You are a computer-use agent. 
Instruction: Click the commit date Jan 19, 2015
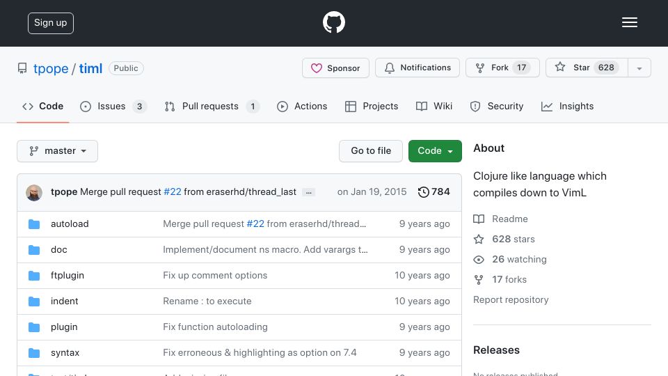(x=372, y=192)
